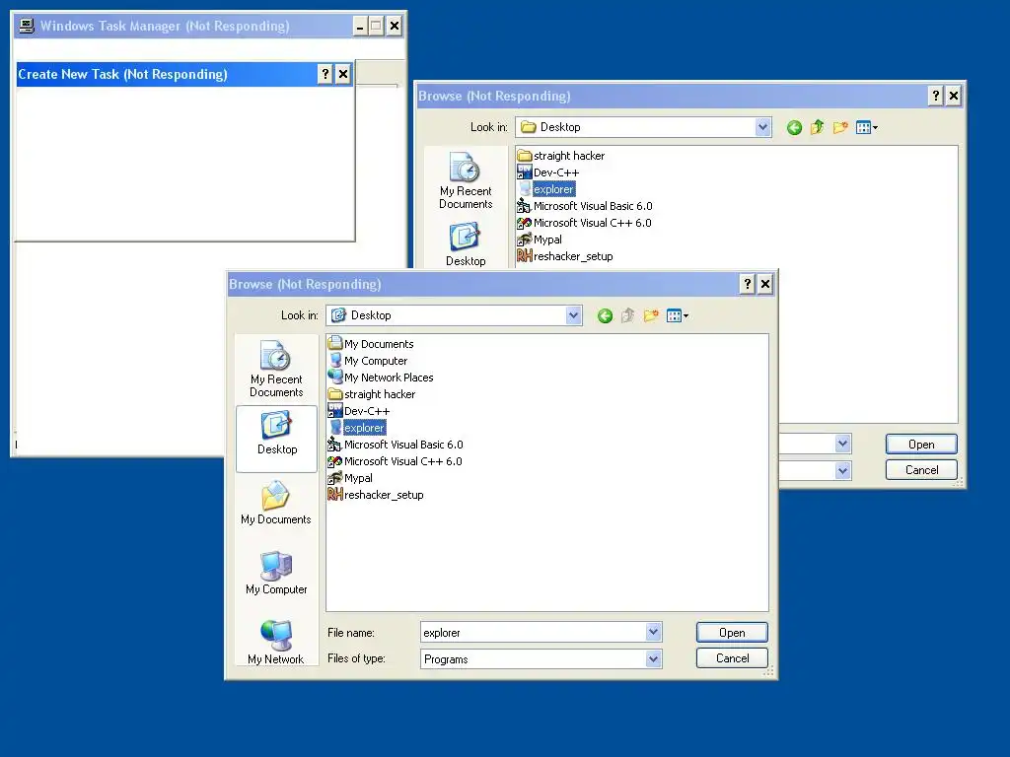Click help button in rear Browse title bar
The width and height of the screenshot is (1010, 757).
click(936, 96)
